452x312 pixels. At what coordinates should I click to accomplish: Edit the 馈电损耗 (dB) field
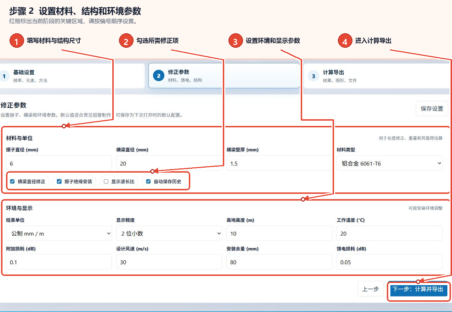point(389,262)
